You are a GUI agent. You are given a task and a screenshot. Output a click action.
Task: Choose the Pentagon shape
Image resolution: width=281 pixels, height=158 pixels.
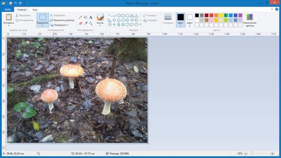click(119, 20)
